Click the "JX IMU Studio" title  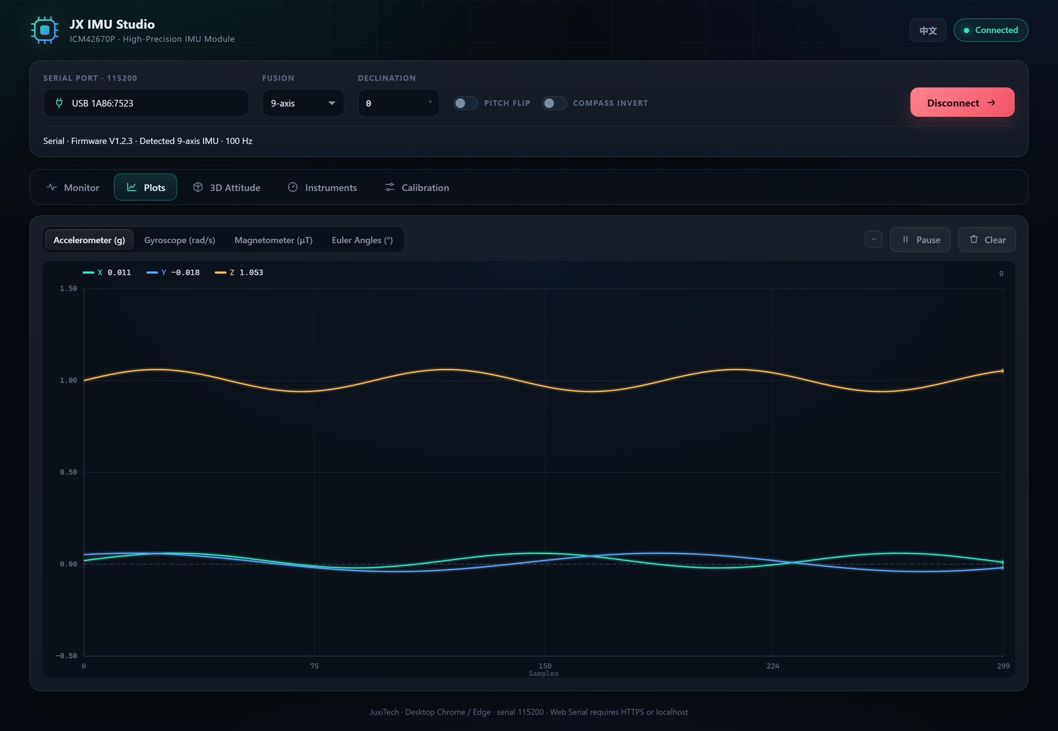click(112, 24)
